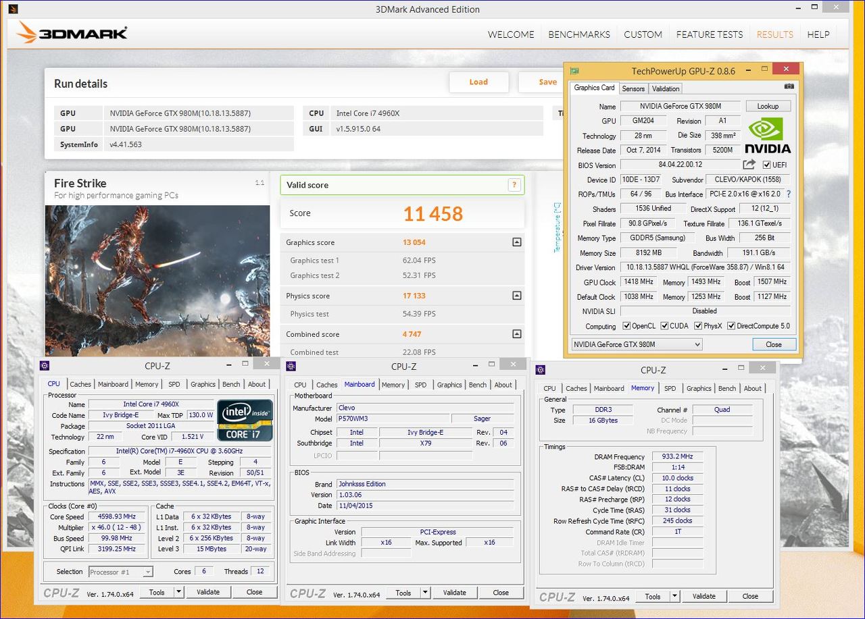Click the Physics score value 17 133
The height and width of the screenshot is (619, 865).
[414, 296]
